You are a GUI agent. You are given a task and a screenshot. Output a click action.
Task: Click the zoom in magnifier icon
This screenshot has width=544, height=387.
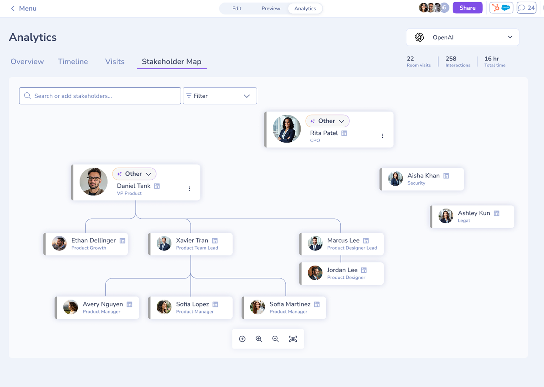click(259, 339)
